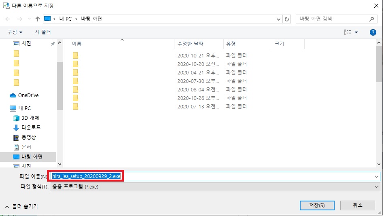This screenshot has height=216, width=384.
Task: Click the search magnifier icon
Action: (x=371, y=19)
